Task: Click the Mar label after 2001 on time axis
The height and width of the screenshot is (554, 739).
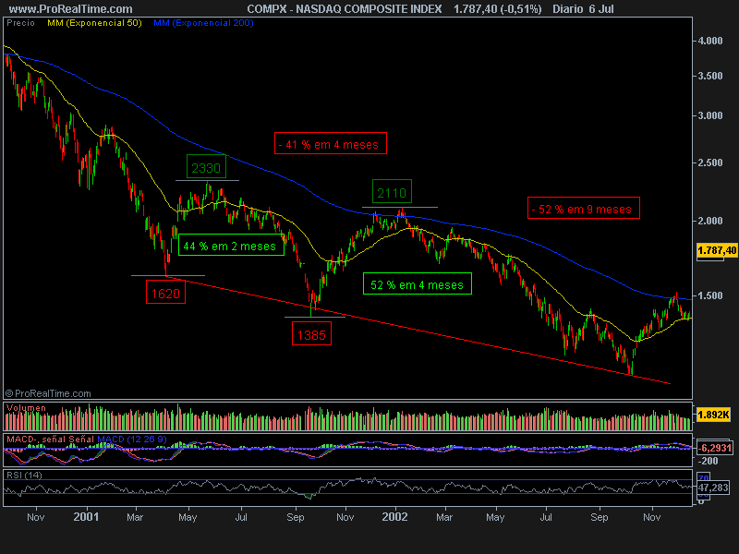Action: click(x=135, y=517)
